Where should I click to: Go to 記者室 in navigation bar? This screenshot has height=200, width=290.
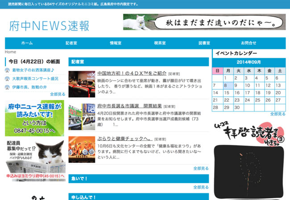tap(71, 43)
